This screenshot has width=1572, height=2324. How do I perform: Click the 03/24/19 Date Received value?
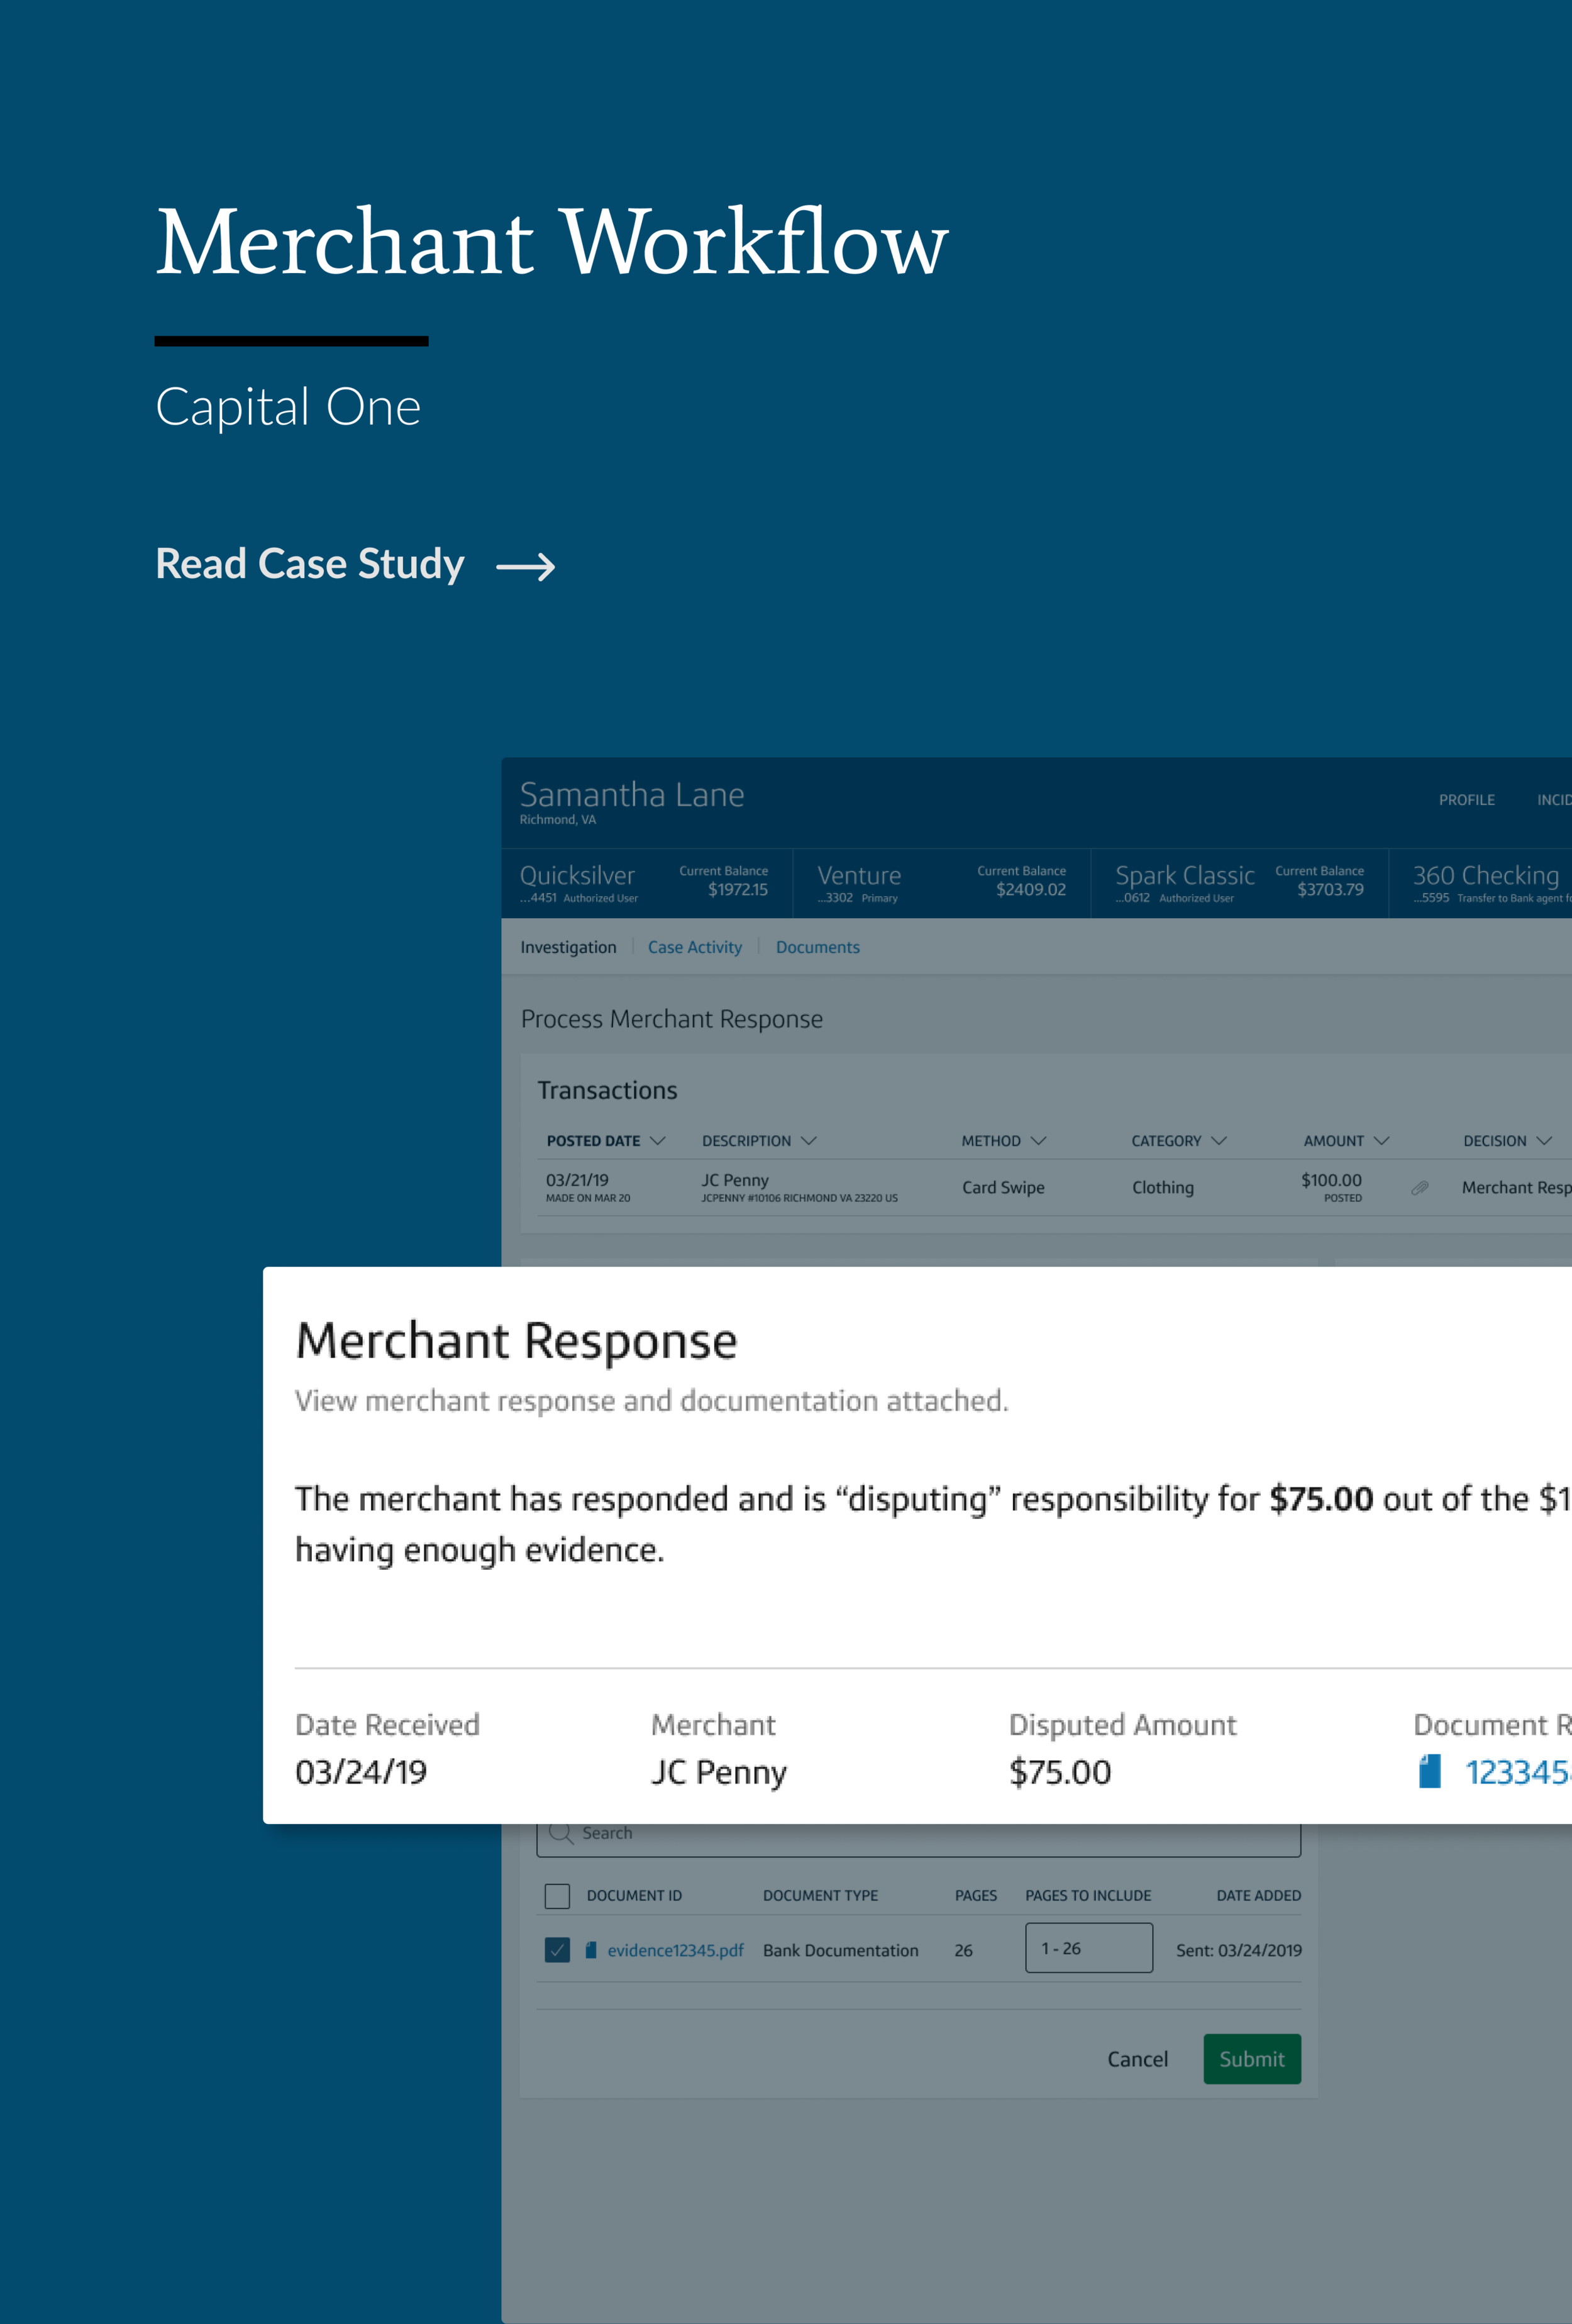pos(361,1772)
